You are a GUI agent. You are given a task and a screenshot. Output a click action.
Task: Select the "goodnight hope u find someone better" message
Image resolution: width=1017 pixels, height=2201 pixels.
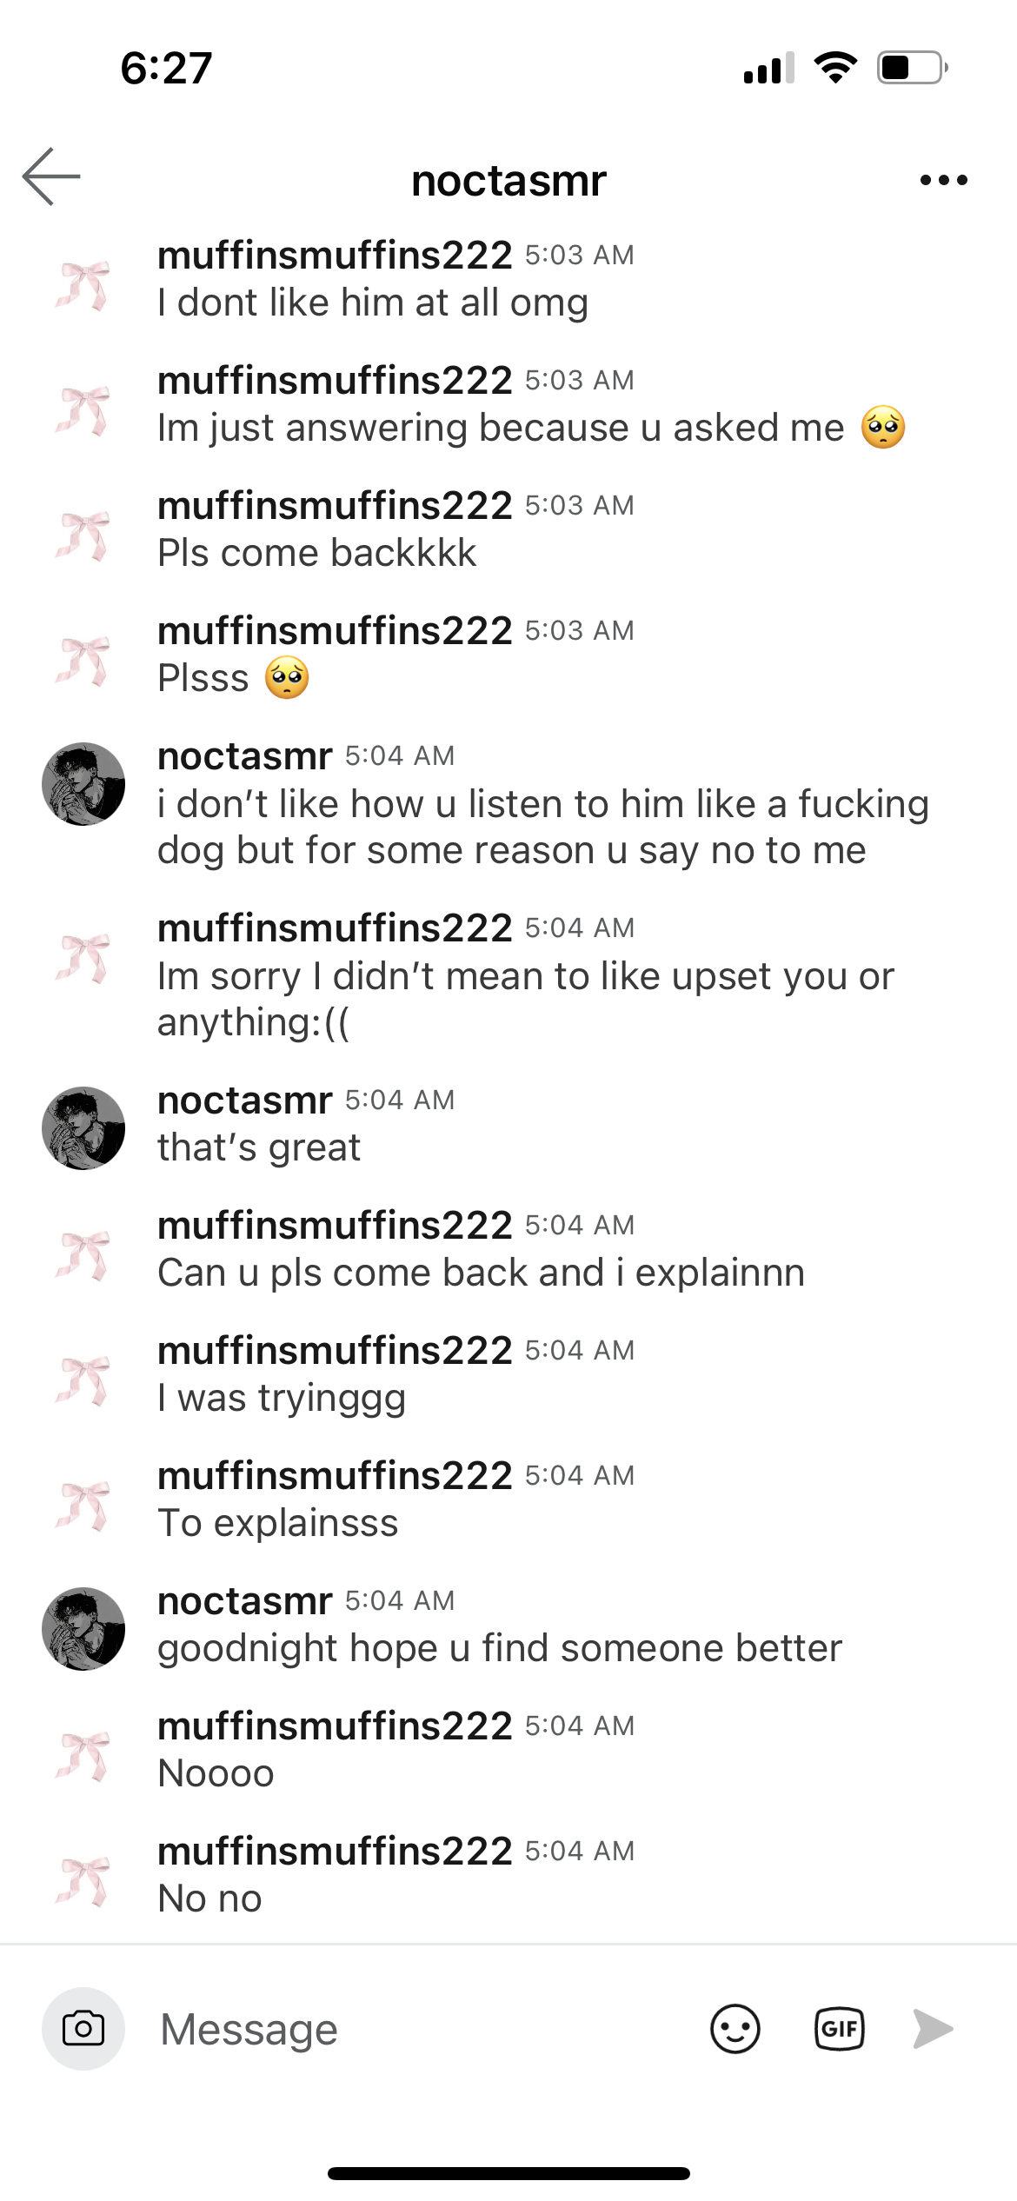point(500,1648)
